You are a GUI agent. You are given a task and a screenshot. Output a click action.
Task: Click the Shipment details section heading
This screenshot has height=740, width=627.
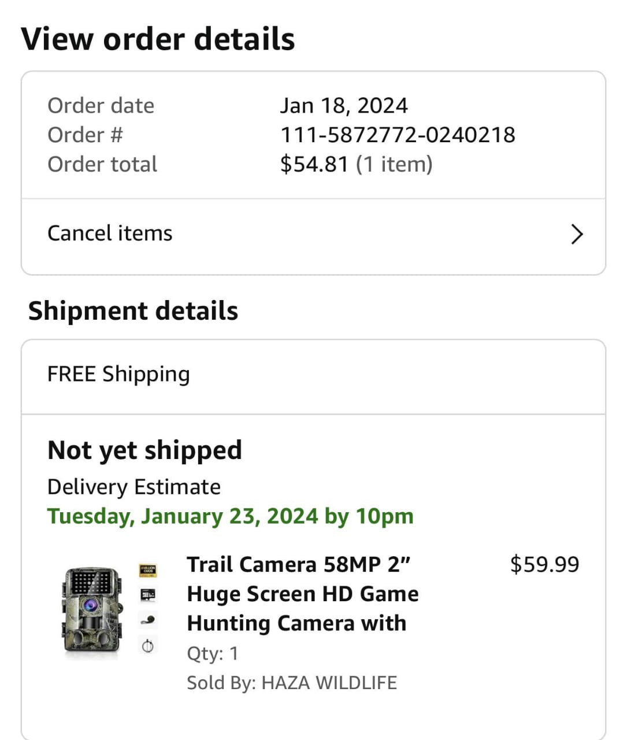(133, 310)
